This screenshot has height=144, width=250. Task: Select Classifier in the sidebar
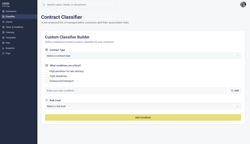click(x=10, y=17)
